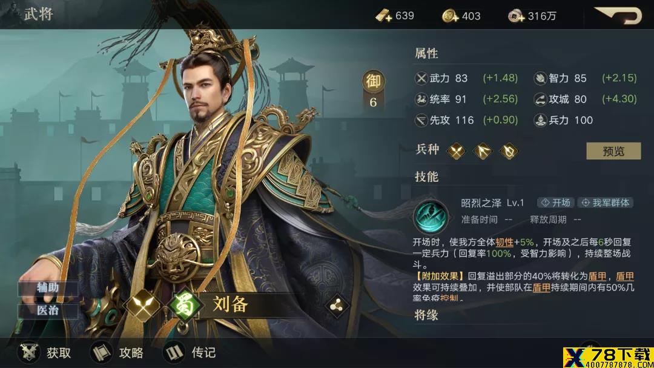The width and height of the screenshot is (654, 368).
Task: Select the archer troop type icon
Action: [x=483, y=151]
